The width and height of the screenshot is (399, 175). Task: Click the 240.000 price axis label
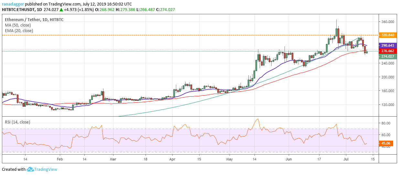pyautogui.click(x=387, y=63)
